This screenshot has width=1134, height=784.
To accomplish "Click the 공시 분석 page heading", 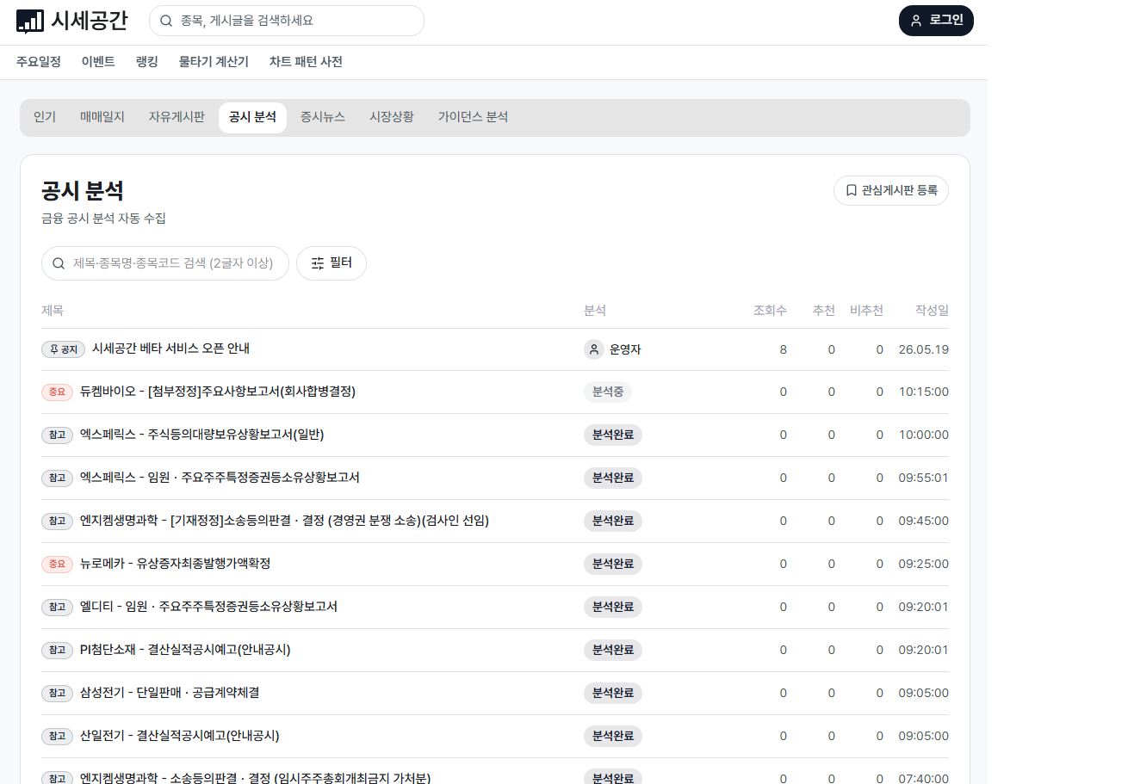I will tap(83, 191).
